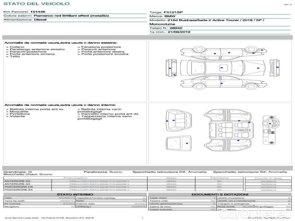
Task: Click the Pneumatico column header
Action: pyautogui.click(x=75, y=178)
